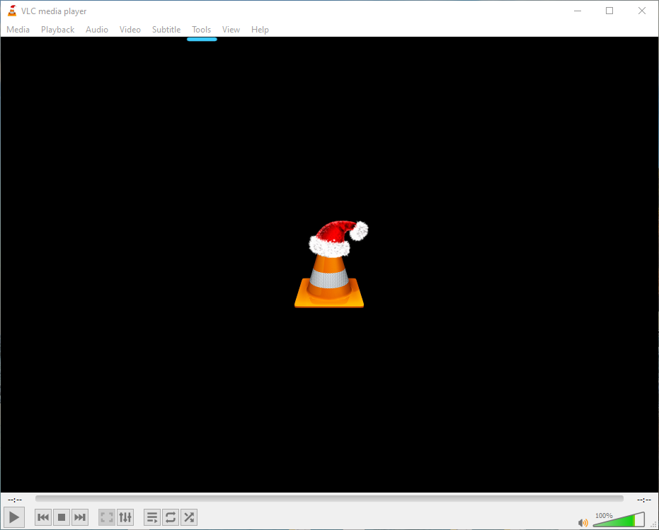The width and height of the screenshot is (659, 530).
Task: Toggle loop repeat mode
Action: pyautogui.click(x=171, y=517)
